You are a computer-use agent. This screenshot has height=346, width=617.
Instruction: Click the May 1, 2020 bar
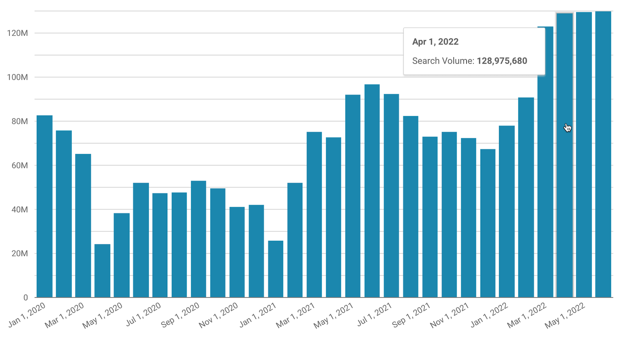coord(121,255)
